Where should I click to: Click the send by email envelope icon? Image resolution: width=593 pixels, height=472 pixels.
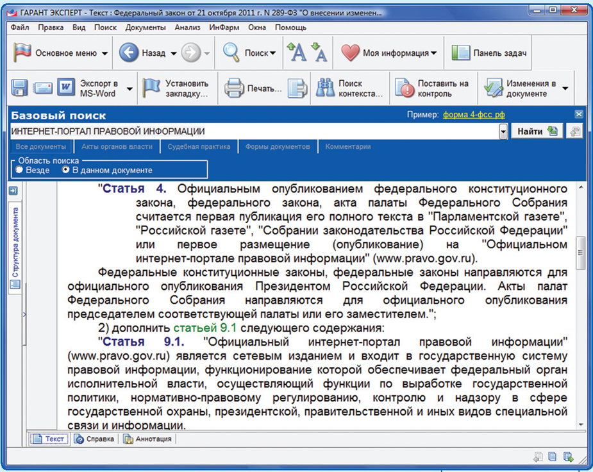pyautogui.click(x=42, y=88)
